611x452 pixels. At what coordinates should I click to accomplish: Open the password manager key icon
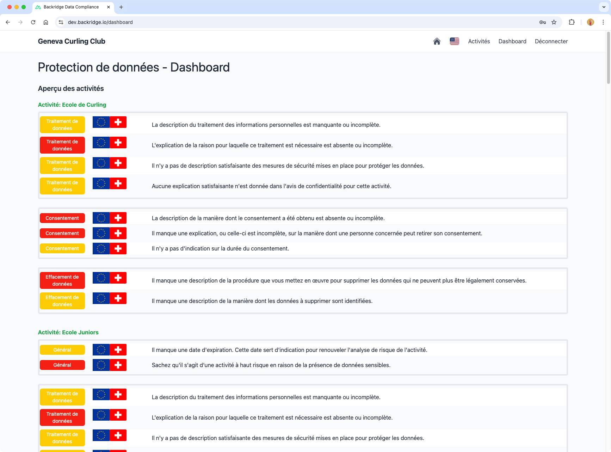click(542, 22)
